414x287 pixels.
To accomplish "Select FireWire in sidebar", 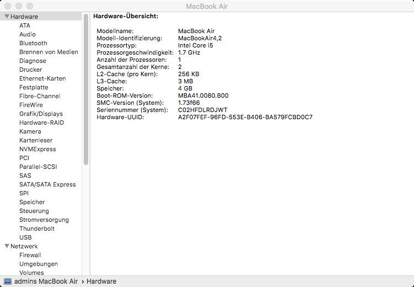I will (x=31, y=105).
